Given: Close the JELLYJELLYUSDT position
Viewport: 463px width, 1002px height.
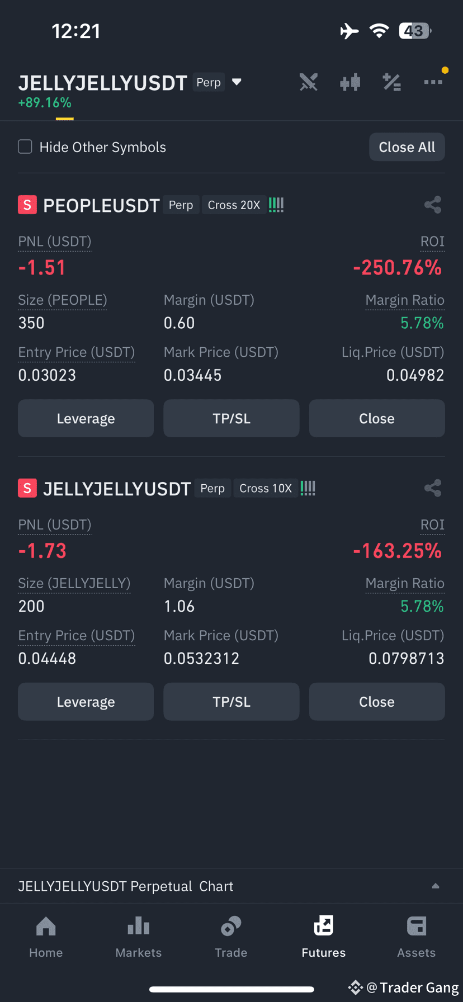Looking at the screenshot, I should tap(377, 702).
